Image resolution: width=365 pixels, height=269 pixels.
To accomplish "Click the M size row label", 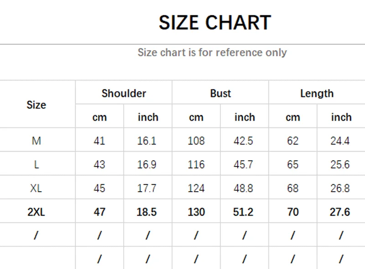I will pyautogui.click(x=36, y=141).
